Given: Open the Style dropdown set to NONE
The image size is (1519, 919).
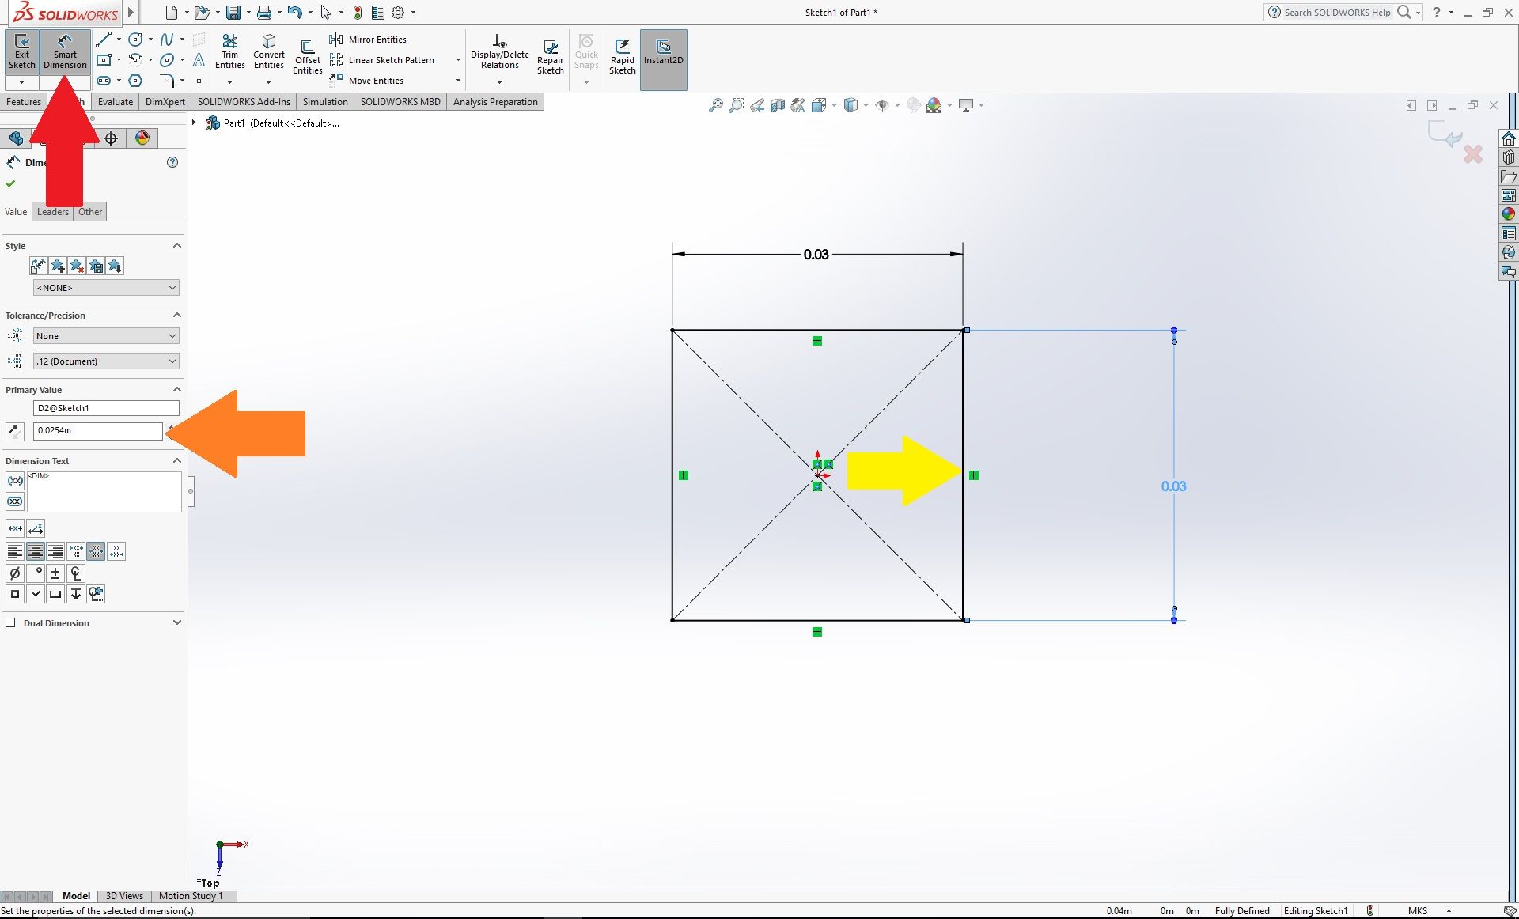Looking at the screenshot, I should click(105, 287).
